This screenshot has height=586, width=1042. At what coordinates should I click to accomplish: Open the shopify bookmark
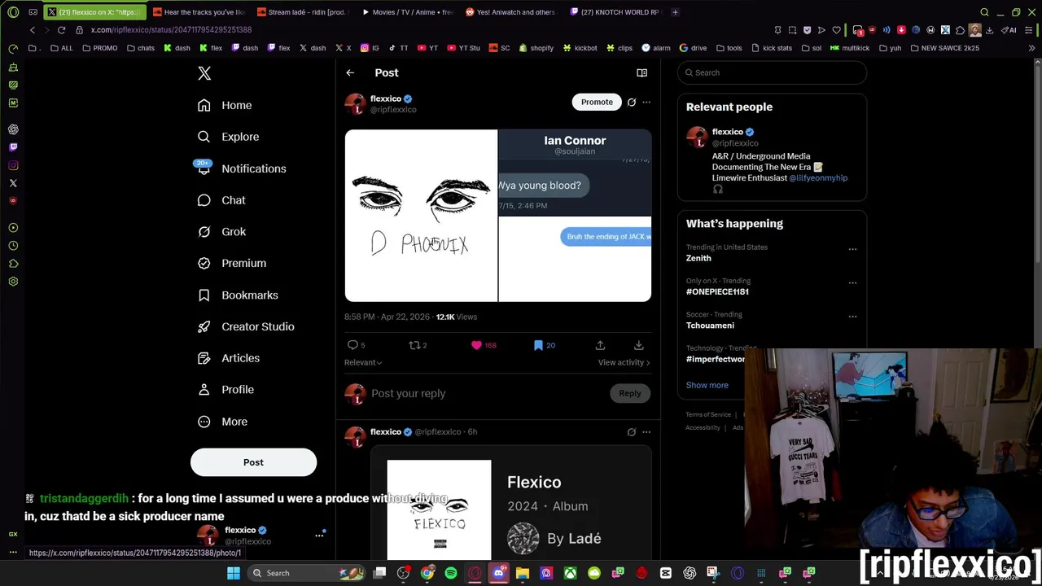click(536, 48)
